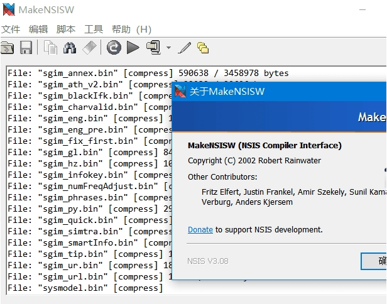
Task: Select the sgim_ur.bin log line
Action: (x=90, y=266)
